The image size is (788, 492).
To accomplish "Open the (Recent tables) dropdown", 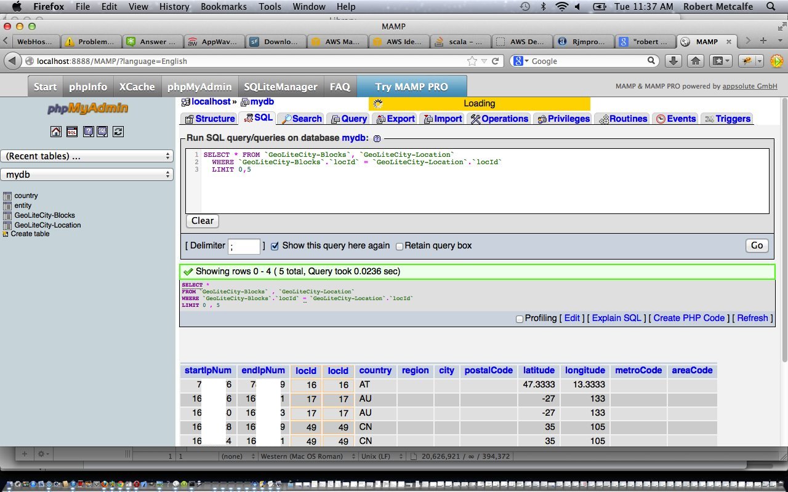I will coord(87,156).
